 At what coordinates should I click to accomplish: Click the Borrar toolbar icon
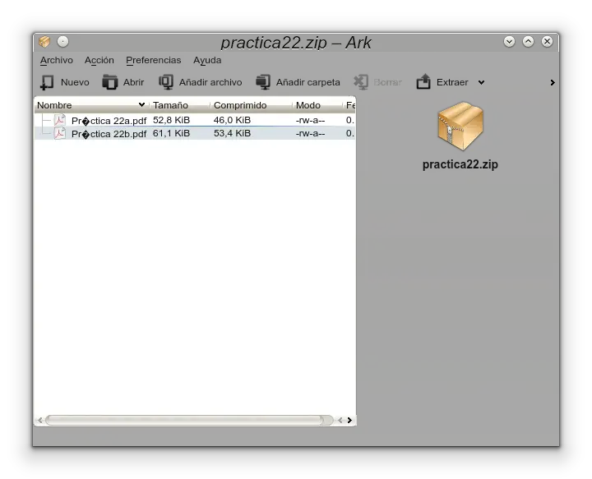point(361,82)
